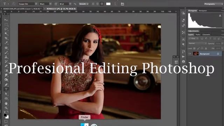Image resolution: width=224 pixels, height=126 pixels.
Task: Select the Hand tool
Action: 6,103
